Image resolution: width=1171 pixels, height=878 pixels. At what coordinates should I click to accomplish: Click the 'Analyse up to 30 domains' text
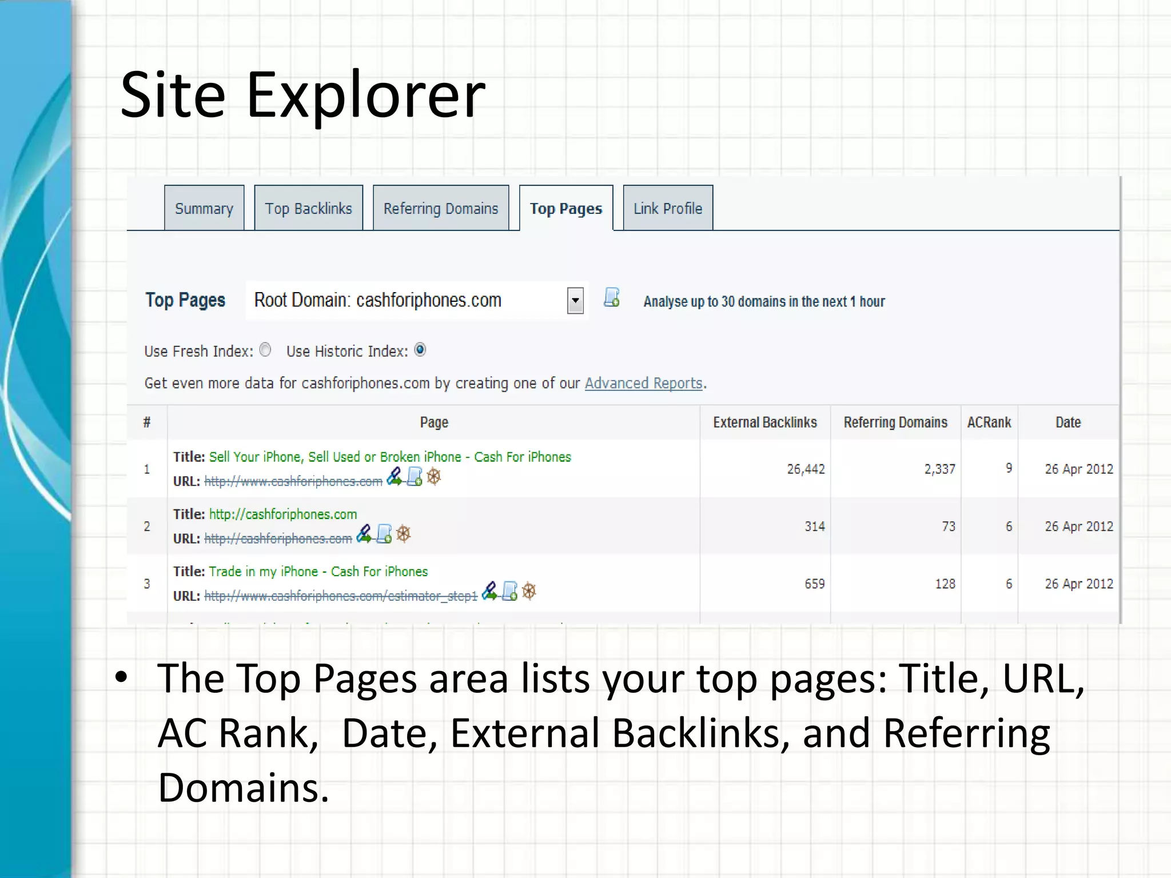(x=764, y=301)
